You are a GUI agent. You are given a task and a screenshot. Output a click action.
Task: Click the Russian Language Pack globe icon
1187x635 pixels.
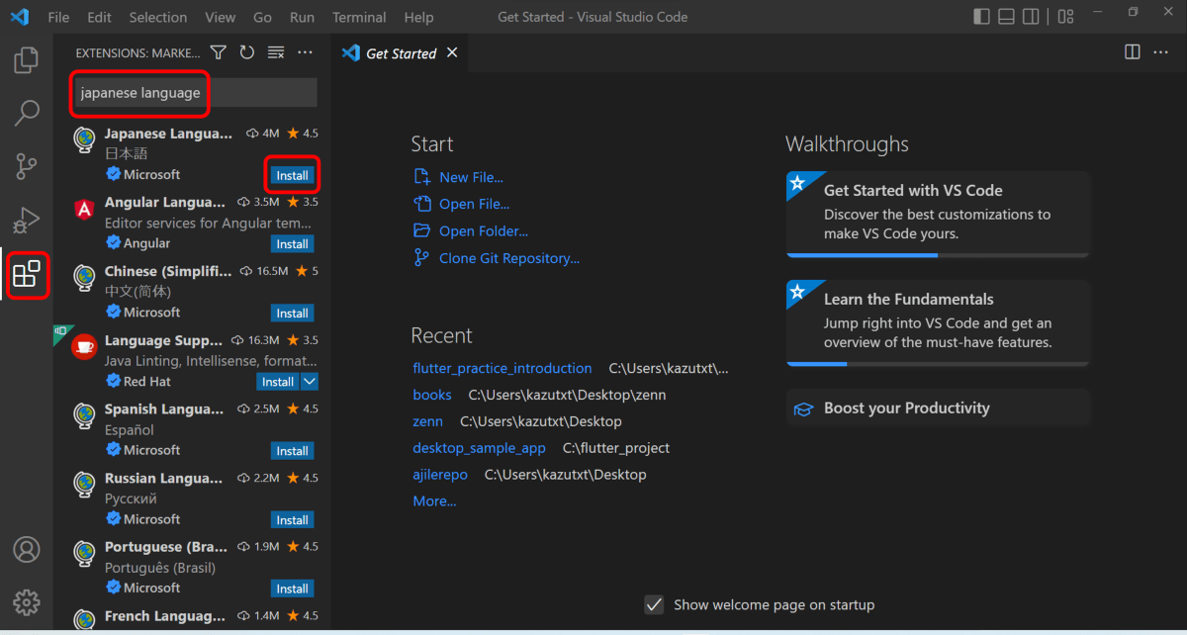point(84,486)
